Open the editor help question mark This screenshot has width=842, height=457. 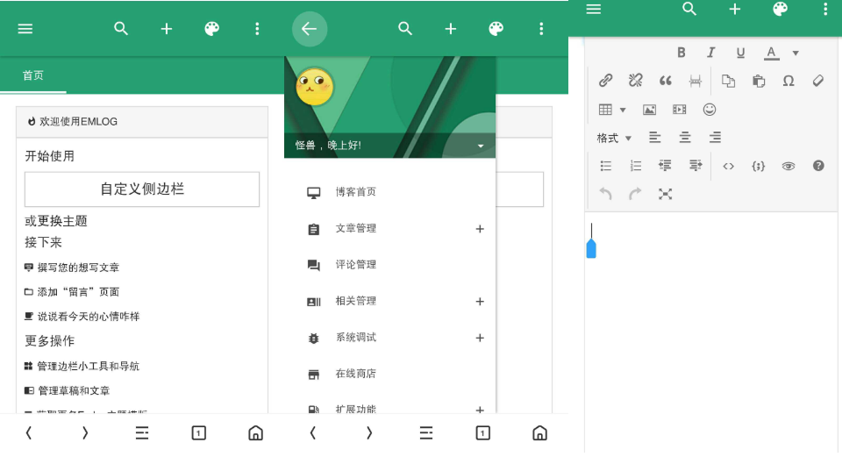818,166
